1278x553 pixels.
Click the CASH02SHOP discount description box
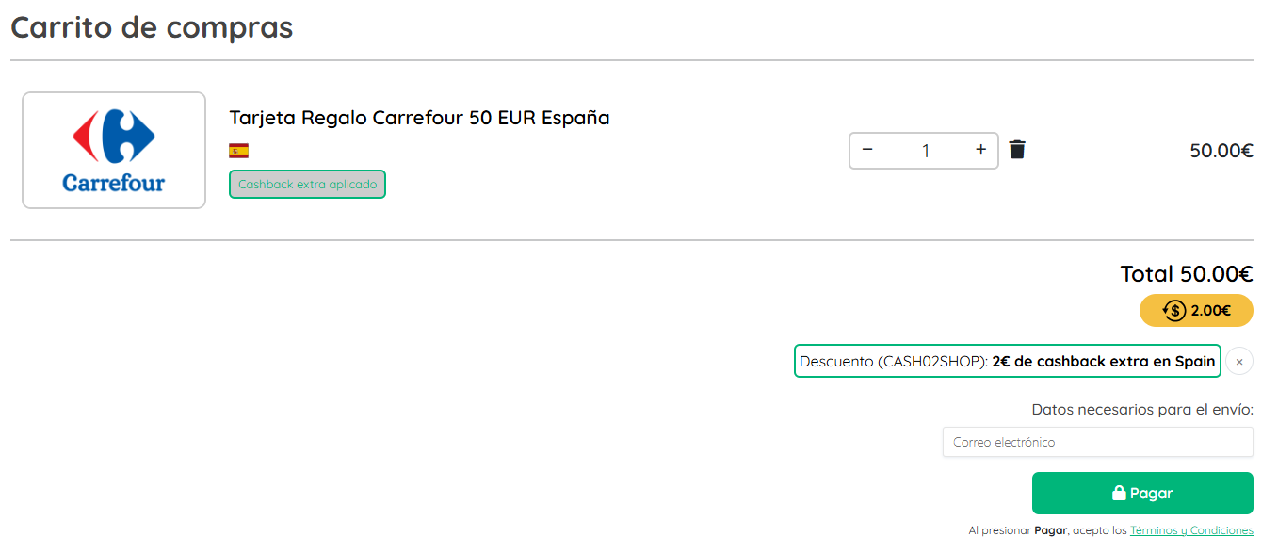1007,362
